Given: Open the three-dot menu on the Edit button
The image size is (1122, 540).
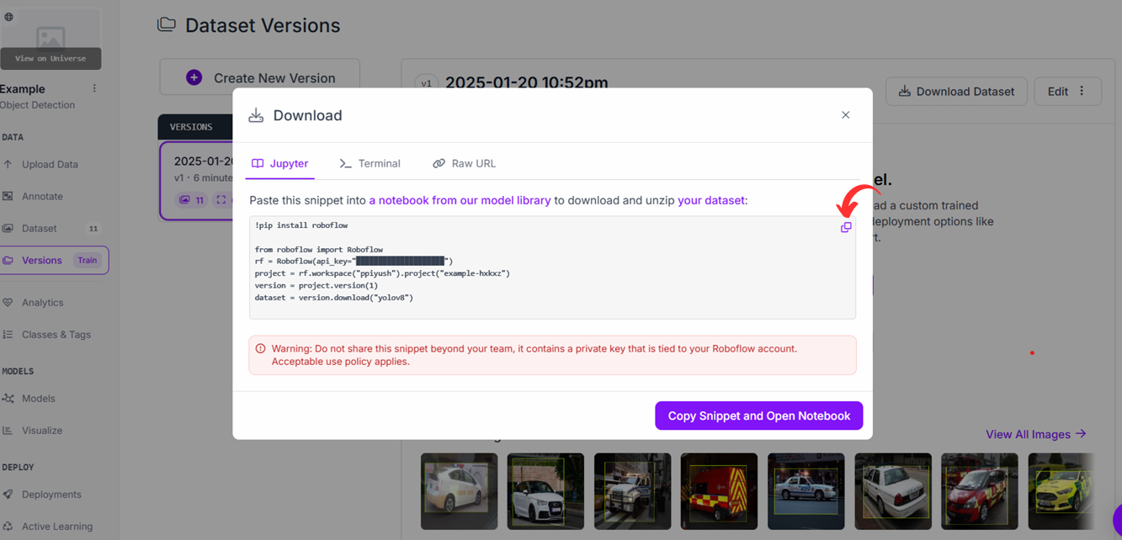Looking at the screenshot, I should 1082,91.
